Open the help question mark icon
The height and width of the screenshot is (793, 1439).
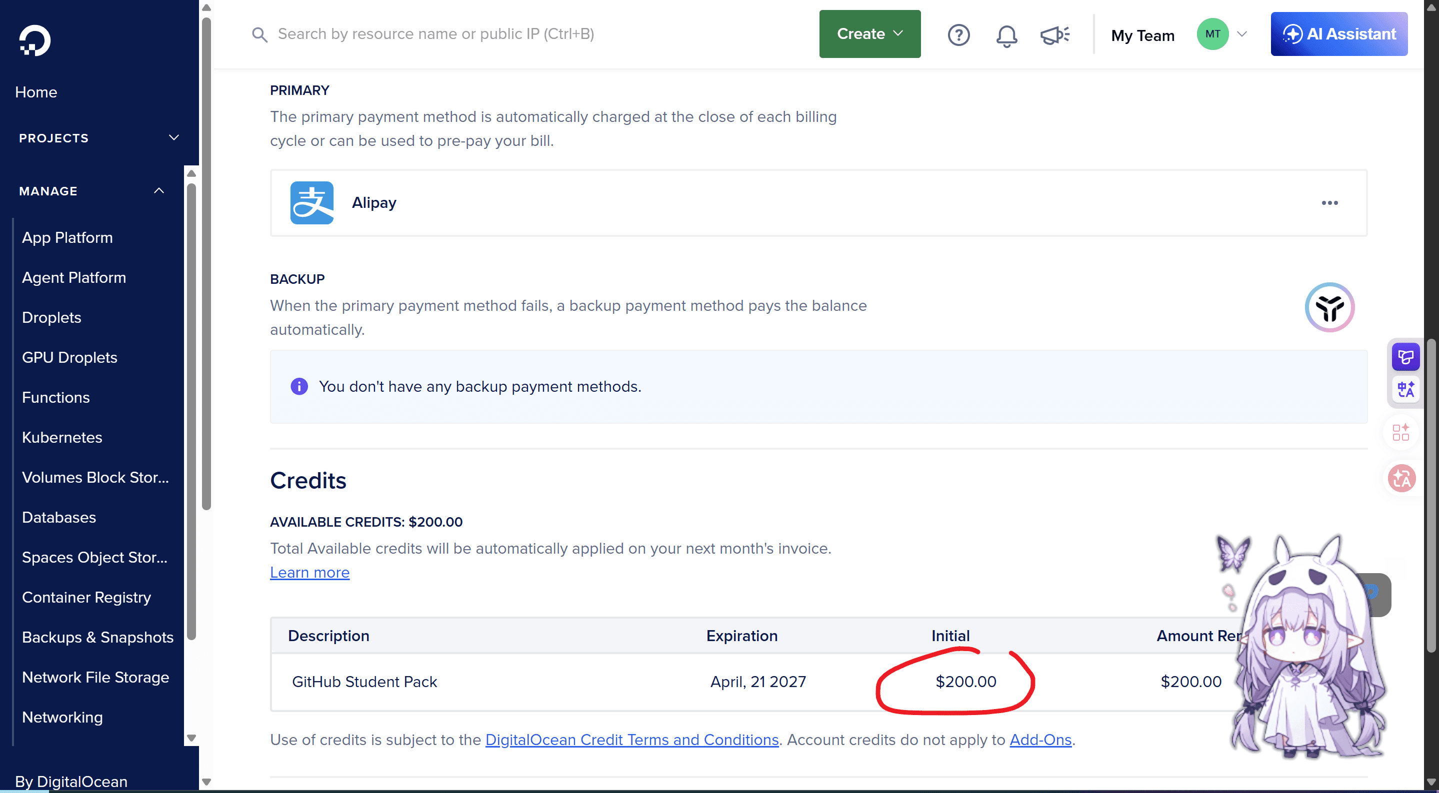point(958,34)
